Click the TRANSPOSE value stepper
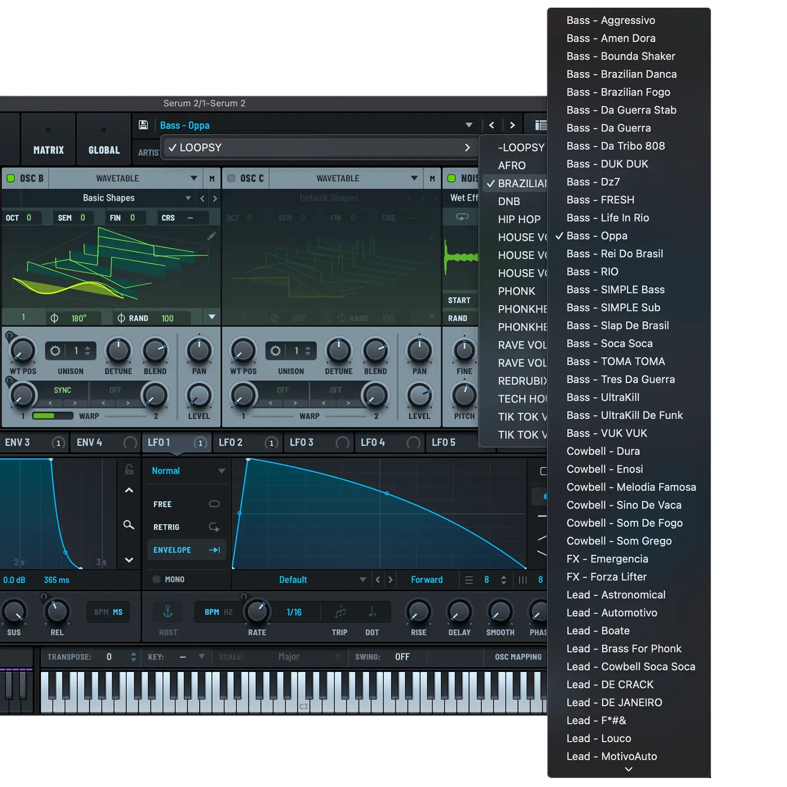The height and width of the screenshot is (787, 787). (133, 657)
